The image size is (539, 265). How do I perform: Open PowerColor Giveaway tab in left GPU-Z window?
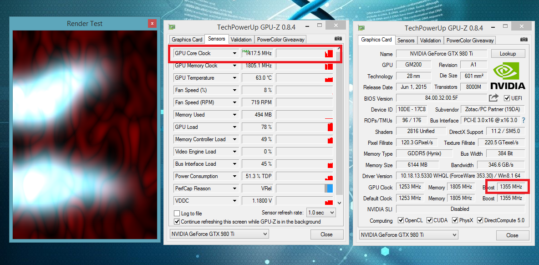pyautogui.click(x=280, y=40)
